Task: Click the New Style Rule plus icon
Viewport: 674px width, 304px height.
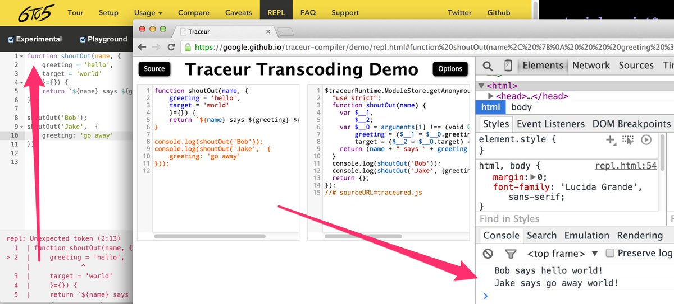Action: point(611,140)
